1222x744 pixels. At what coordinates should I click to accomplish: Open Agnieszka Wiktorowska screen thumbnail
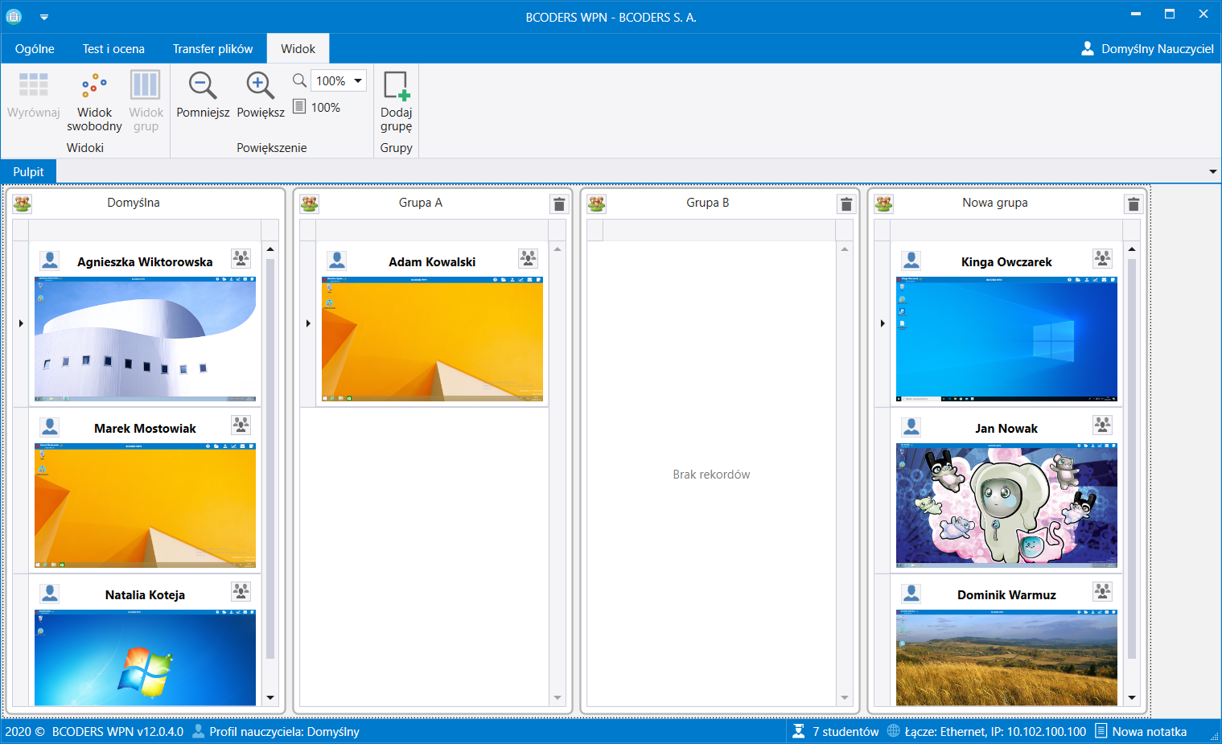point(145,339)
